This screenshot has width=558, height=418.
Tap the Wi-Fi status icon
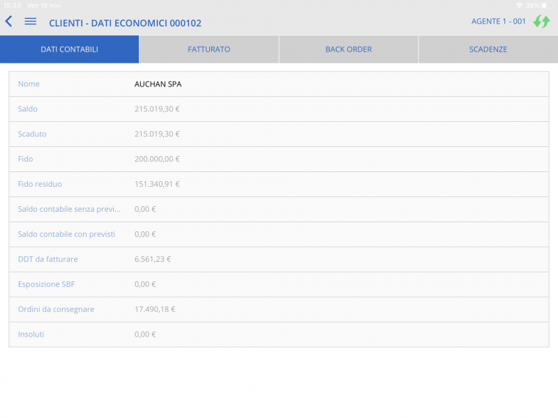tap(519, 5)
